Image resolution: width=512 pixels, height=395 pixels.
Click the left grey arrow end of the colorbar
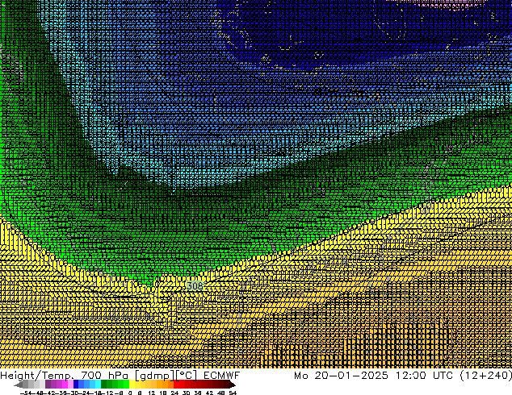click(x=19, y=385)
